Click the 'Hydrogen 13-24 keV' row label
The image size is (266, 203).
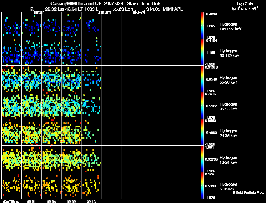pyautogui.click(x=228, y=160)
